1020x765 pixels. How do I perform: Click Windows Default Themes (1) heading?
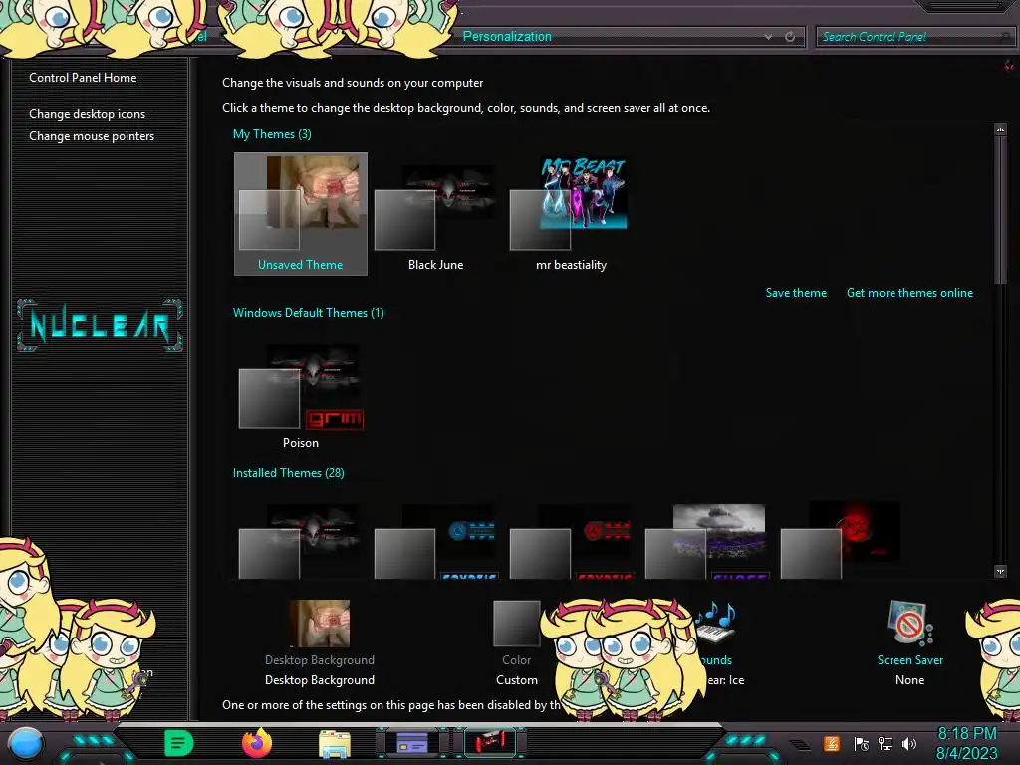coord(309,312)
